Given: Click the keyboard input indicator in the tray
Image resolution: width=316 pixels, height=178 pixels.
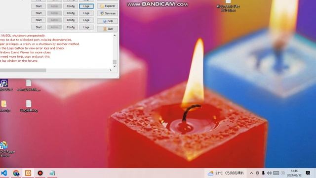Looking at the screenshot, I should point(276,173).
